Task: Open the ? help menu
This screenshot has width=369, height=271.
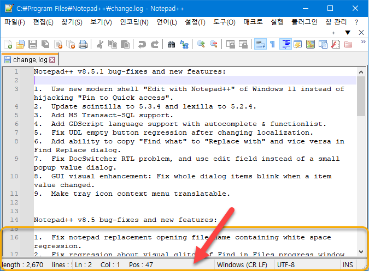Action: (x=356, y=22)
